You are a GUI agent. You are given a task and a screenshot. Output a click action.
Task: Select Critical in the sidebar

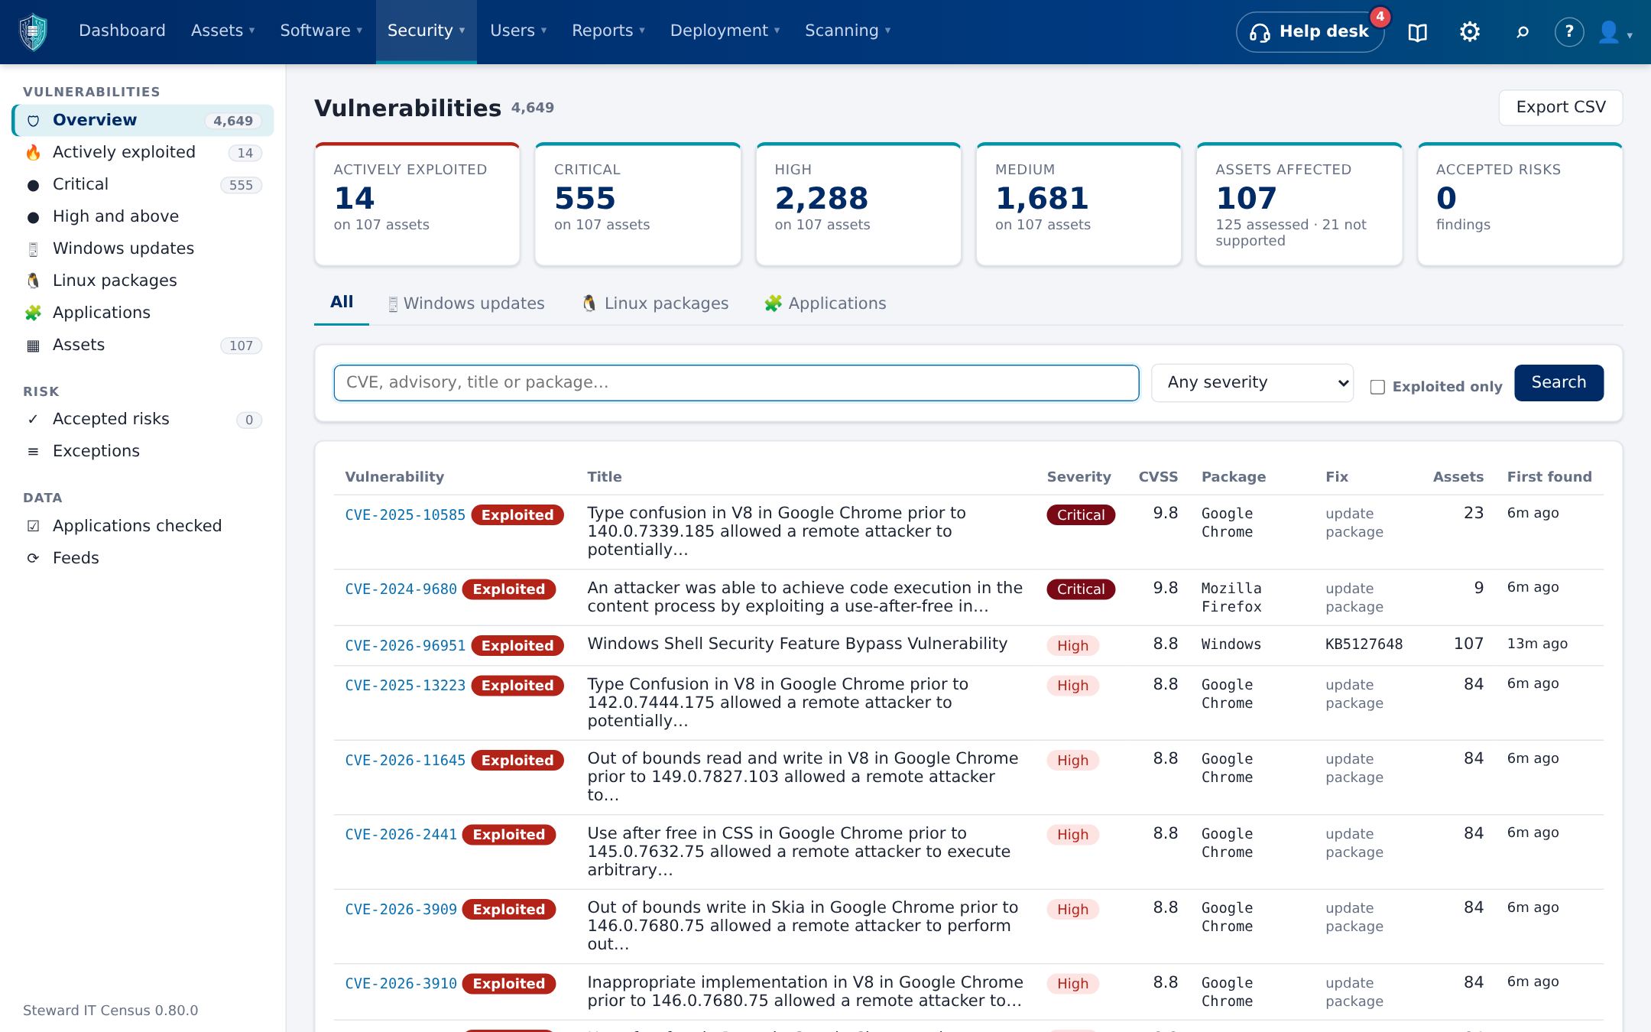click(143, 184)
